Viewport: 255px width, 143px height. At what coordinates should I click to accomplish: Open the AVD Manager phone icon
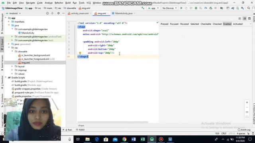pyautogui.click(x=237, y=8)
